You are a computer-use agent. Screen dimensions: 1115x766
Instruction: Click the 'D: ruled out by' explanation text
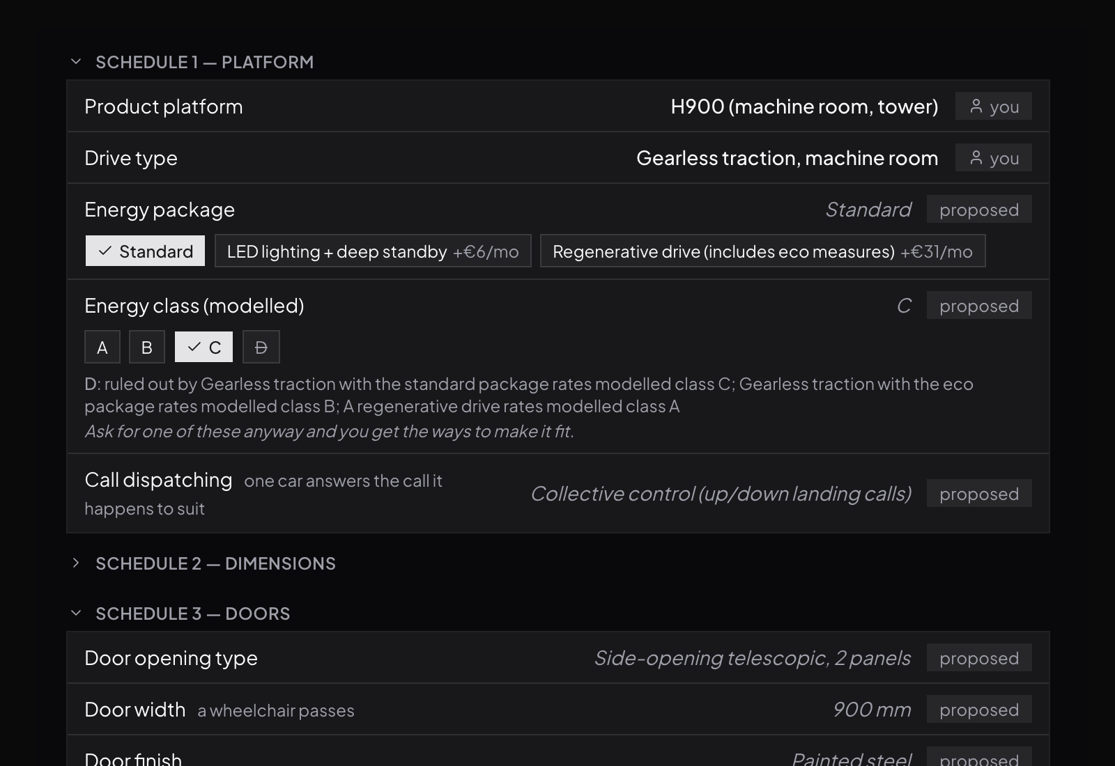click(529, 395)
